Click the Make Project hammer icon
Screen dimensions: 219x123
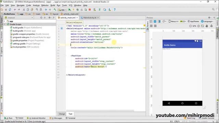tap(55, 10)
